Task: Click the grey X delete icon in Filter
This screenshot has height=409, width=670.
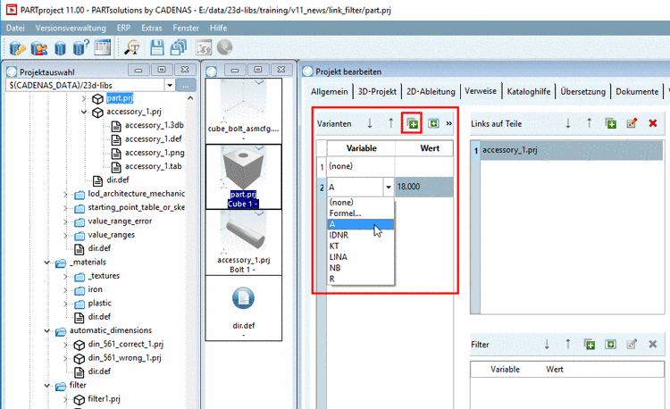Action: pos(652,344)
